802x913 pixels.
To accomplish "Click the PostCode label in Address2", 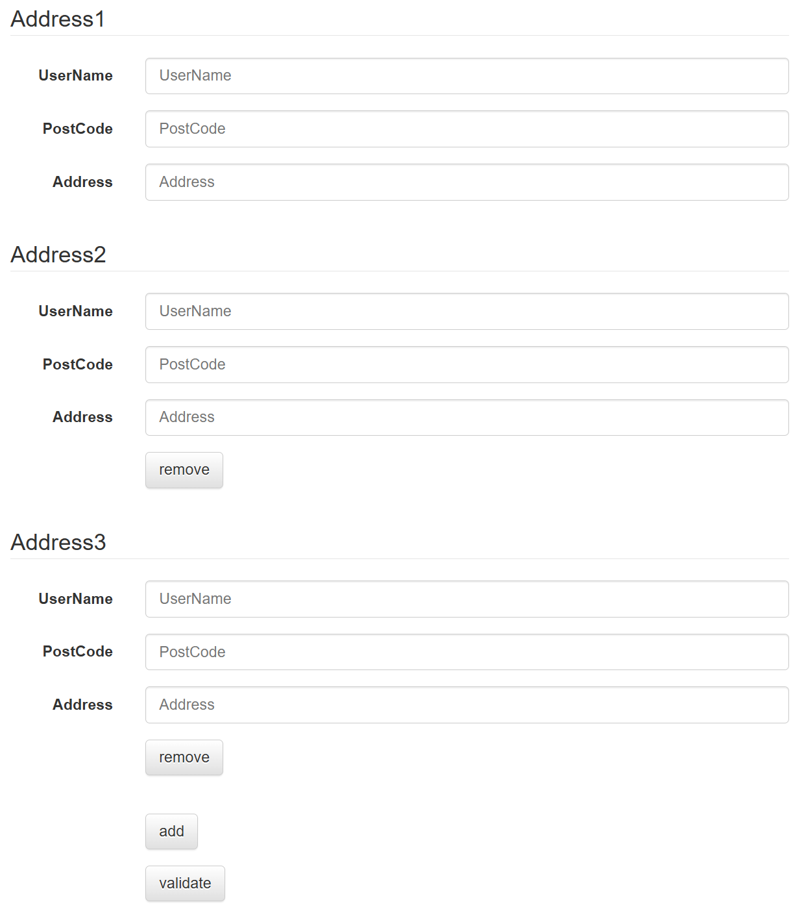I will pyautogui.click(x=77, y=365).
